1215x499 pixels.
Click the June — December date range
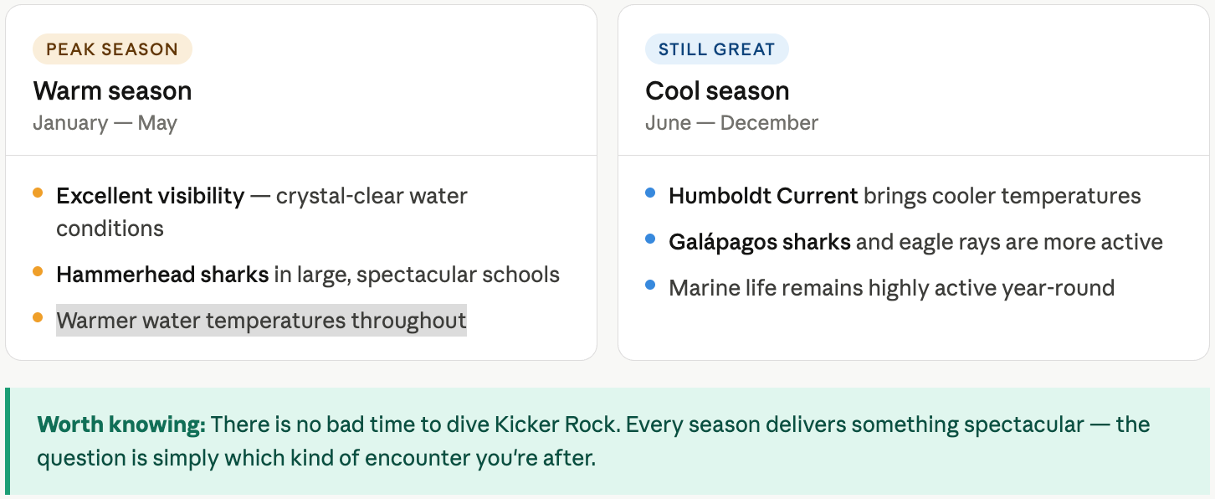point(731,123)
